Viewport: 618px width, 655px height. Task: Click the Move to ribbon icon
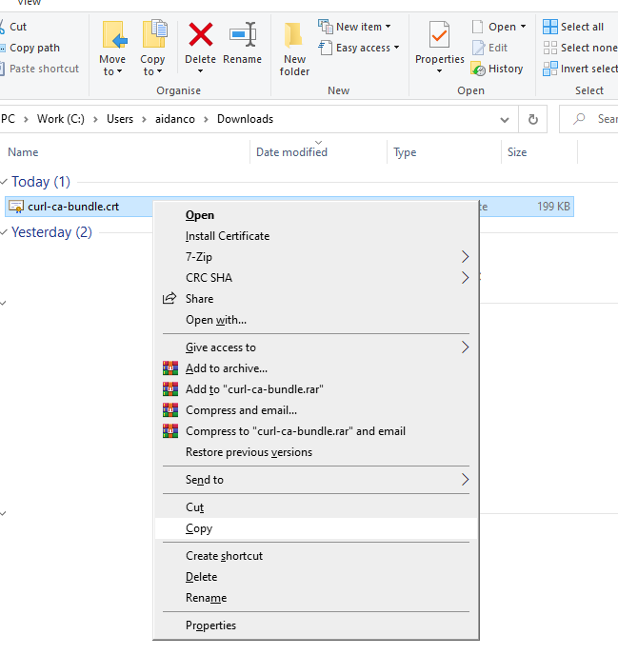pyautogui.click(x=112, y=36)
